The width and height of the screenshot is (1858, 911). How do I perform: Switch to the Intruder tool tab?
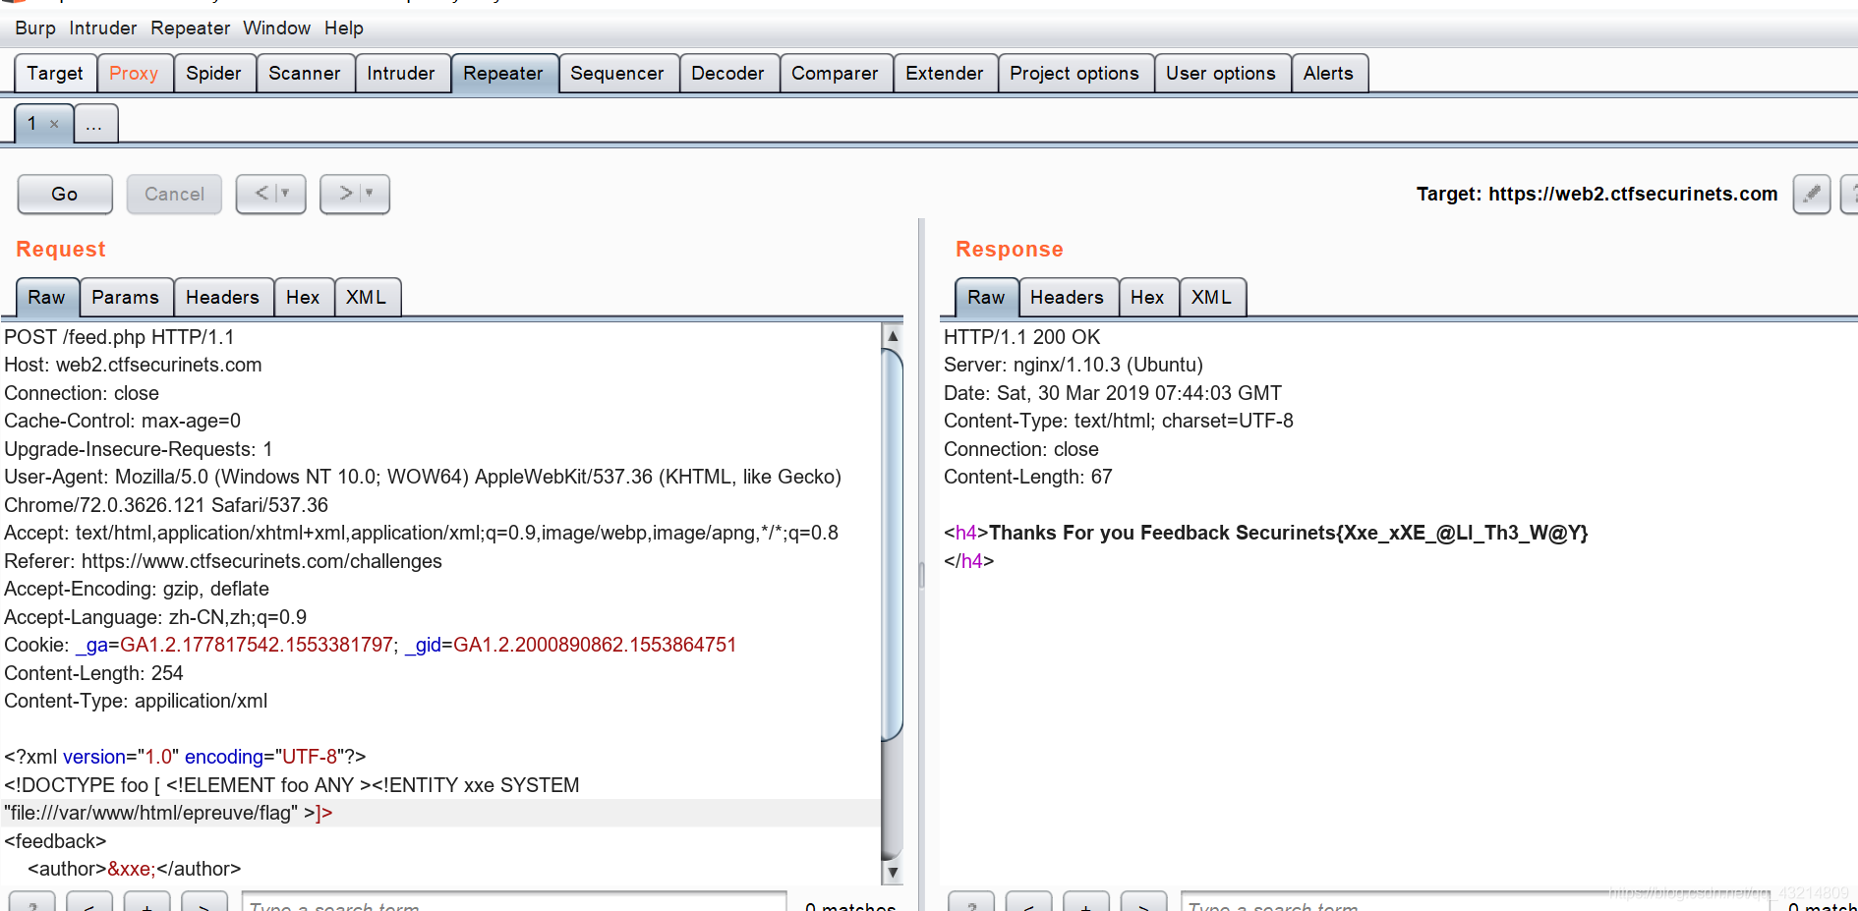click(x=401, y=74)
